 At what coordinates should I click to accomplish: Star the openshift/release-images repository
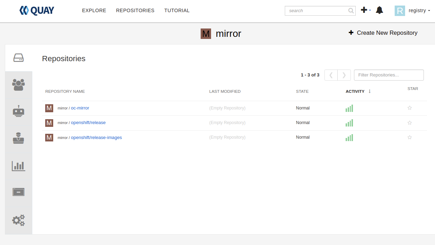(410, 137)
